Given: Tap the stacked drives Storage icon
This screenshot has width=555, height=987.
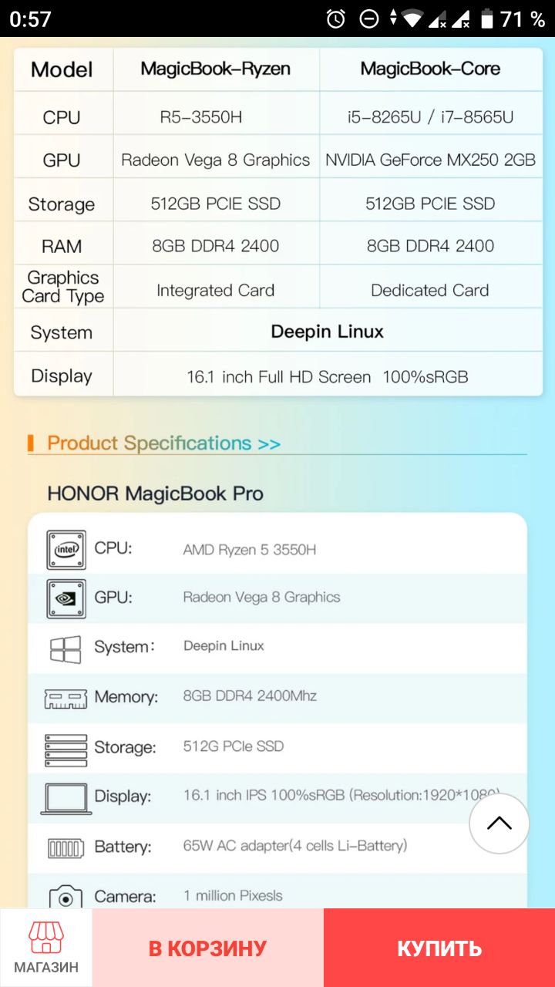Looking at the screenshot, I should [x=66, y=750].
